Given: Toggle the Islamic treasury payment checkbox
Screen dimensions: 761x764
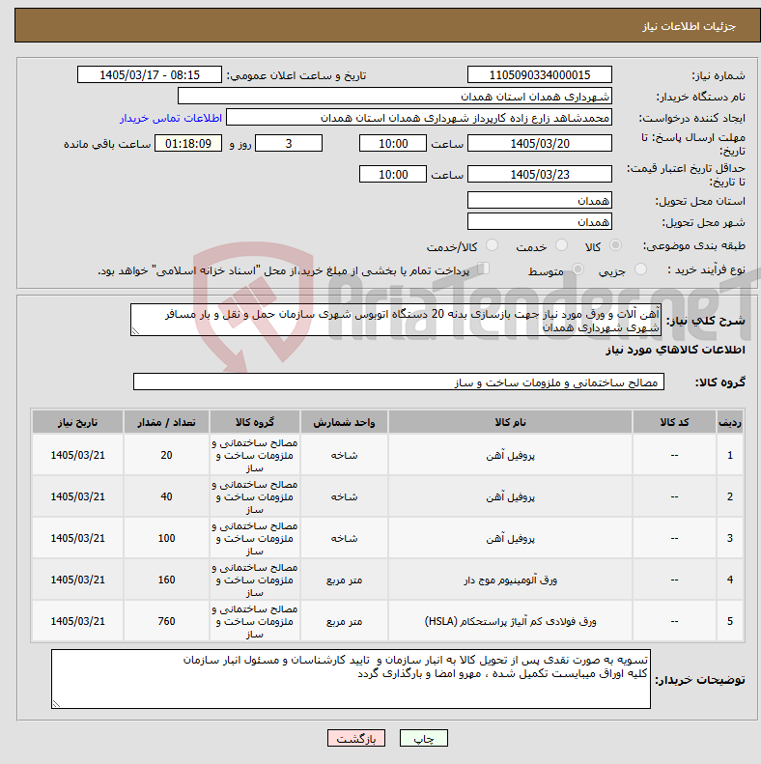Looking at the screenshot, I should click(x=483, y=268).
